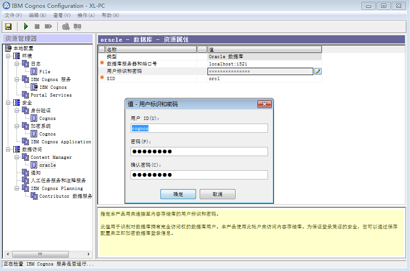Click the 身份验证 folder icon
Viewport: 410px width, 271px height.
click(x=25, y=110)
